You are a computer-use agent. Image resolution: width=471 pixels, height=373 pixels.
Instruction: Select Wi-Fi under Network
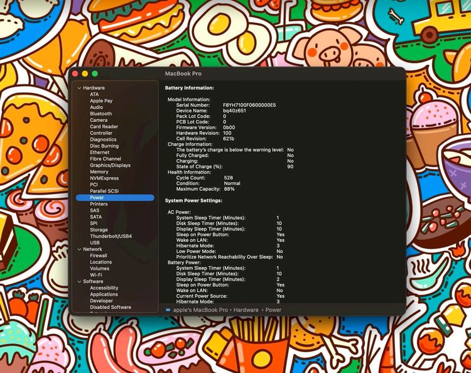(96, 275)
